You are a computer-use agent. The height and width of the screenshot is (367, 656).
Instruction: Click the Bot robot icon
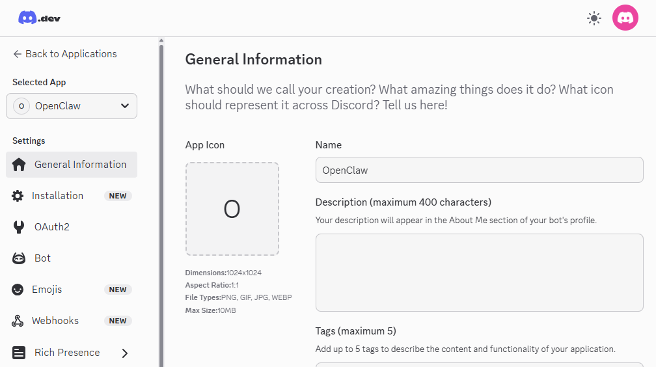pyautogui.click(x=19, y=258)
